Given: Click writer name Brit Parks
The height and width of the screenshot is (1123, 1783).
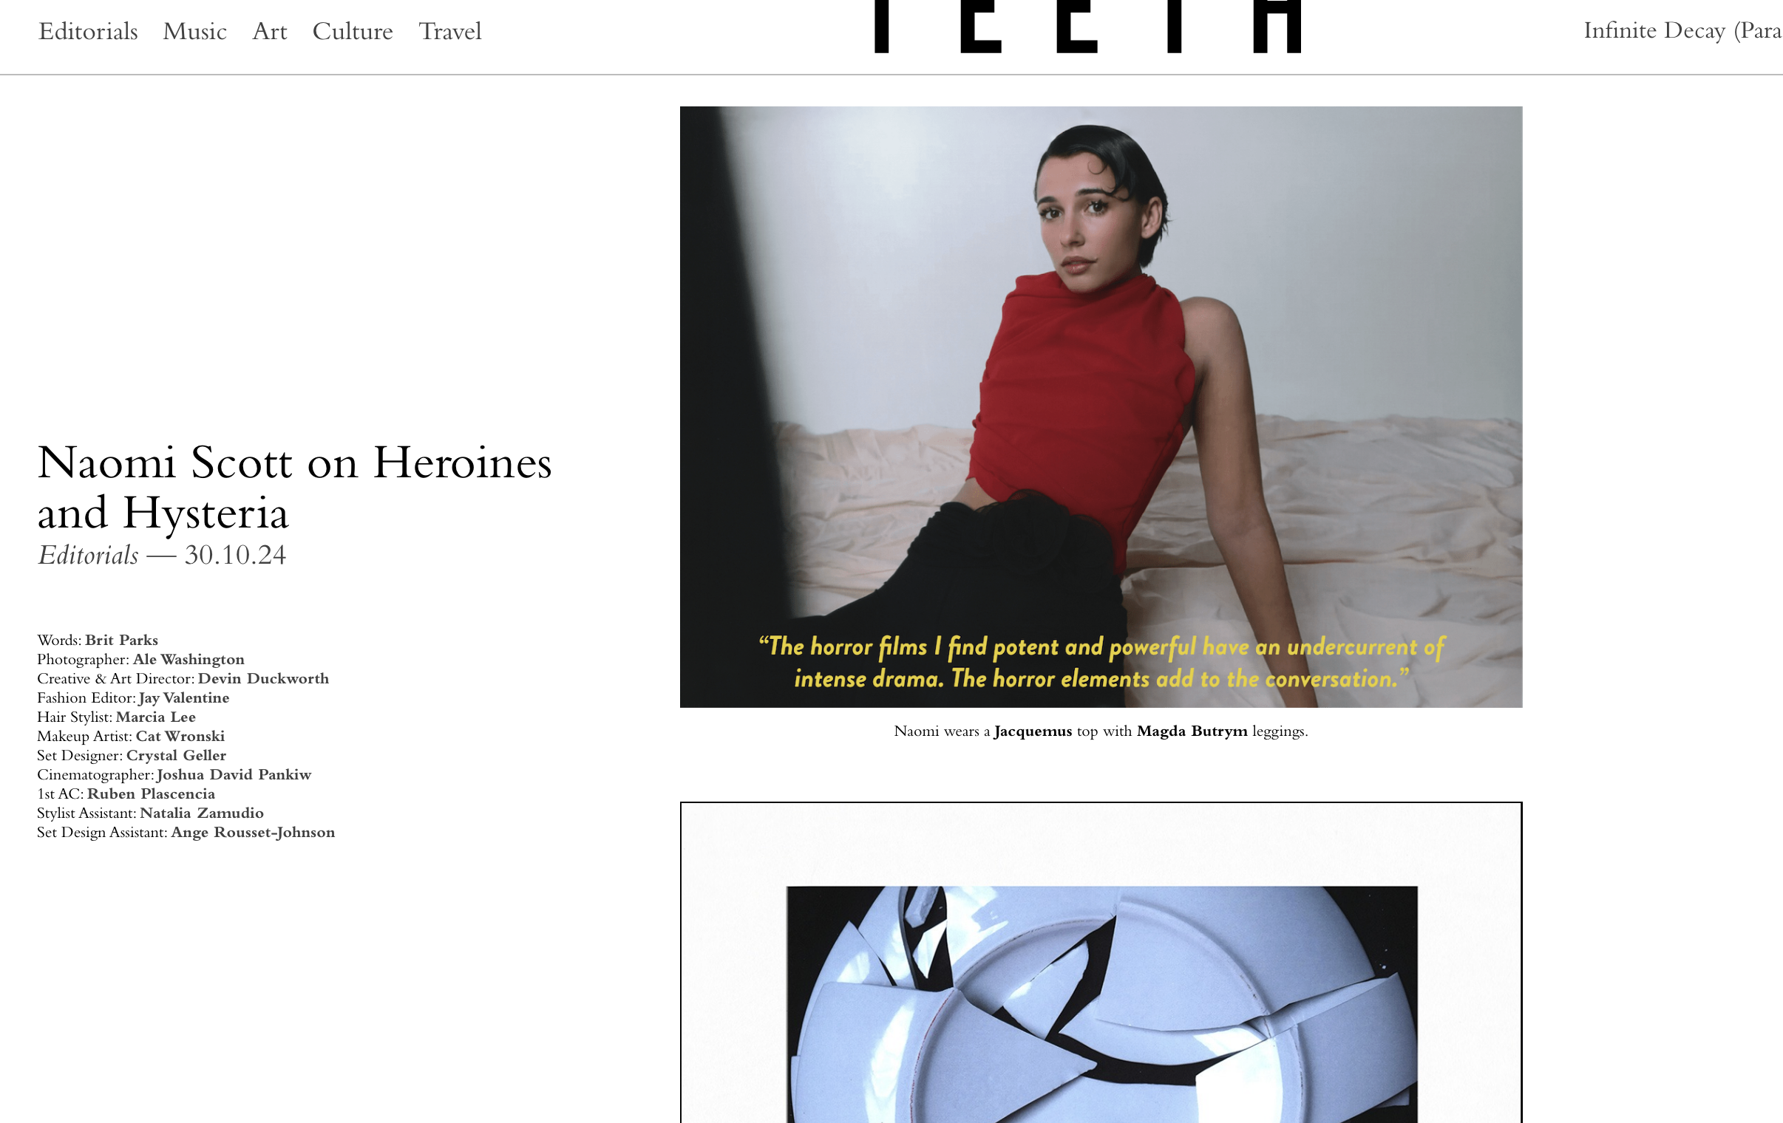Looking at the screenshot, I should coord(121,641).
